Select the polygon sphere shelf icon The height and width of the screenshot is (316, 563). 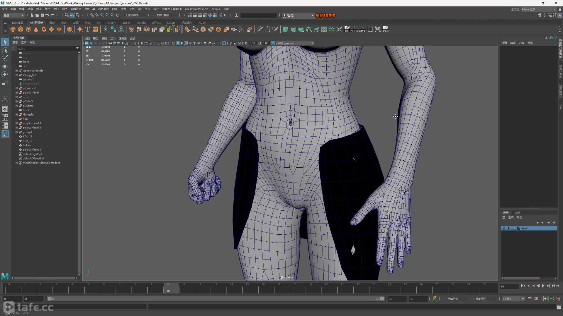click(13, 29)
